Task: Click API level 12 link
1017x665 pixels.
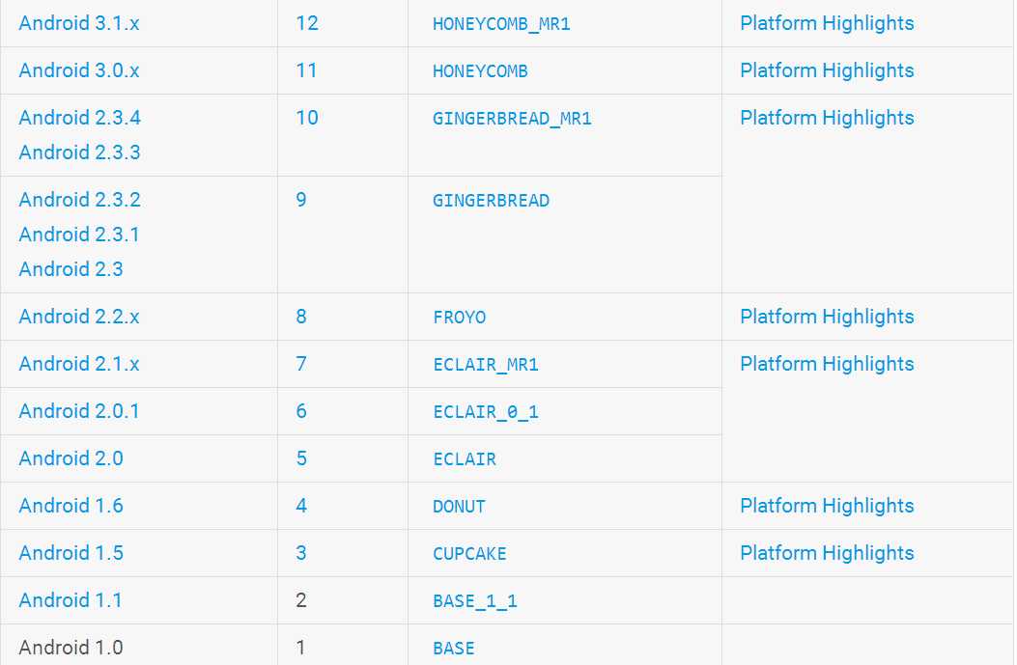Action: click(307, 23)
